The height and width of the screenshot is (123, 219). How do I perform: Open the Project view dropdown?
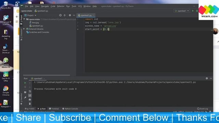(x=30, y=15)
